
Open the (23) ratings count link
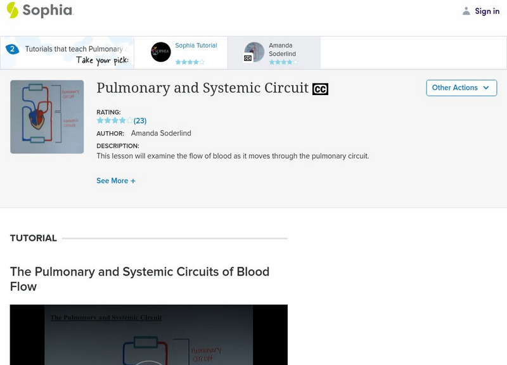tap(140, 120)
